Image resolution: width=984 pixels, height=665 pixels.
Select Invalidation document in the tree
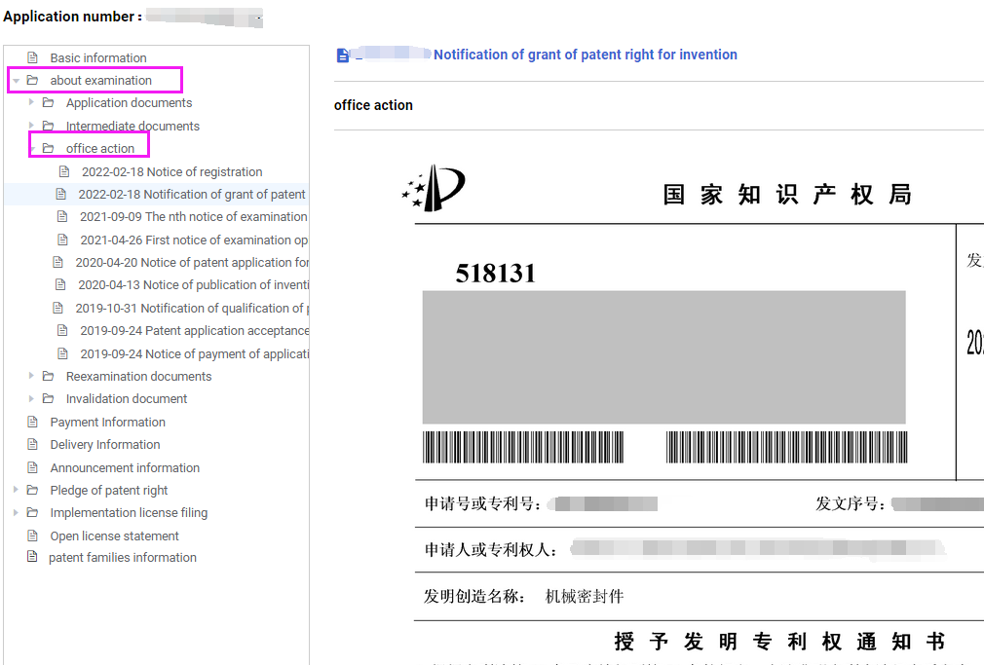tap(126, 399)
